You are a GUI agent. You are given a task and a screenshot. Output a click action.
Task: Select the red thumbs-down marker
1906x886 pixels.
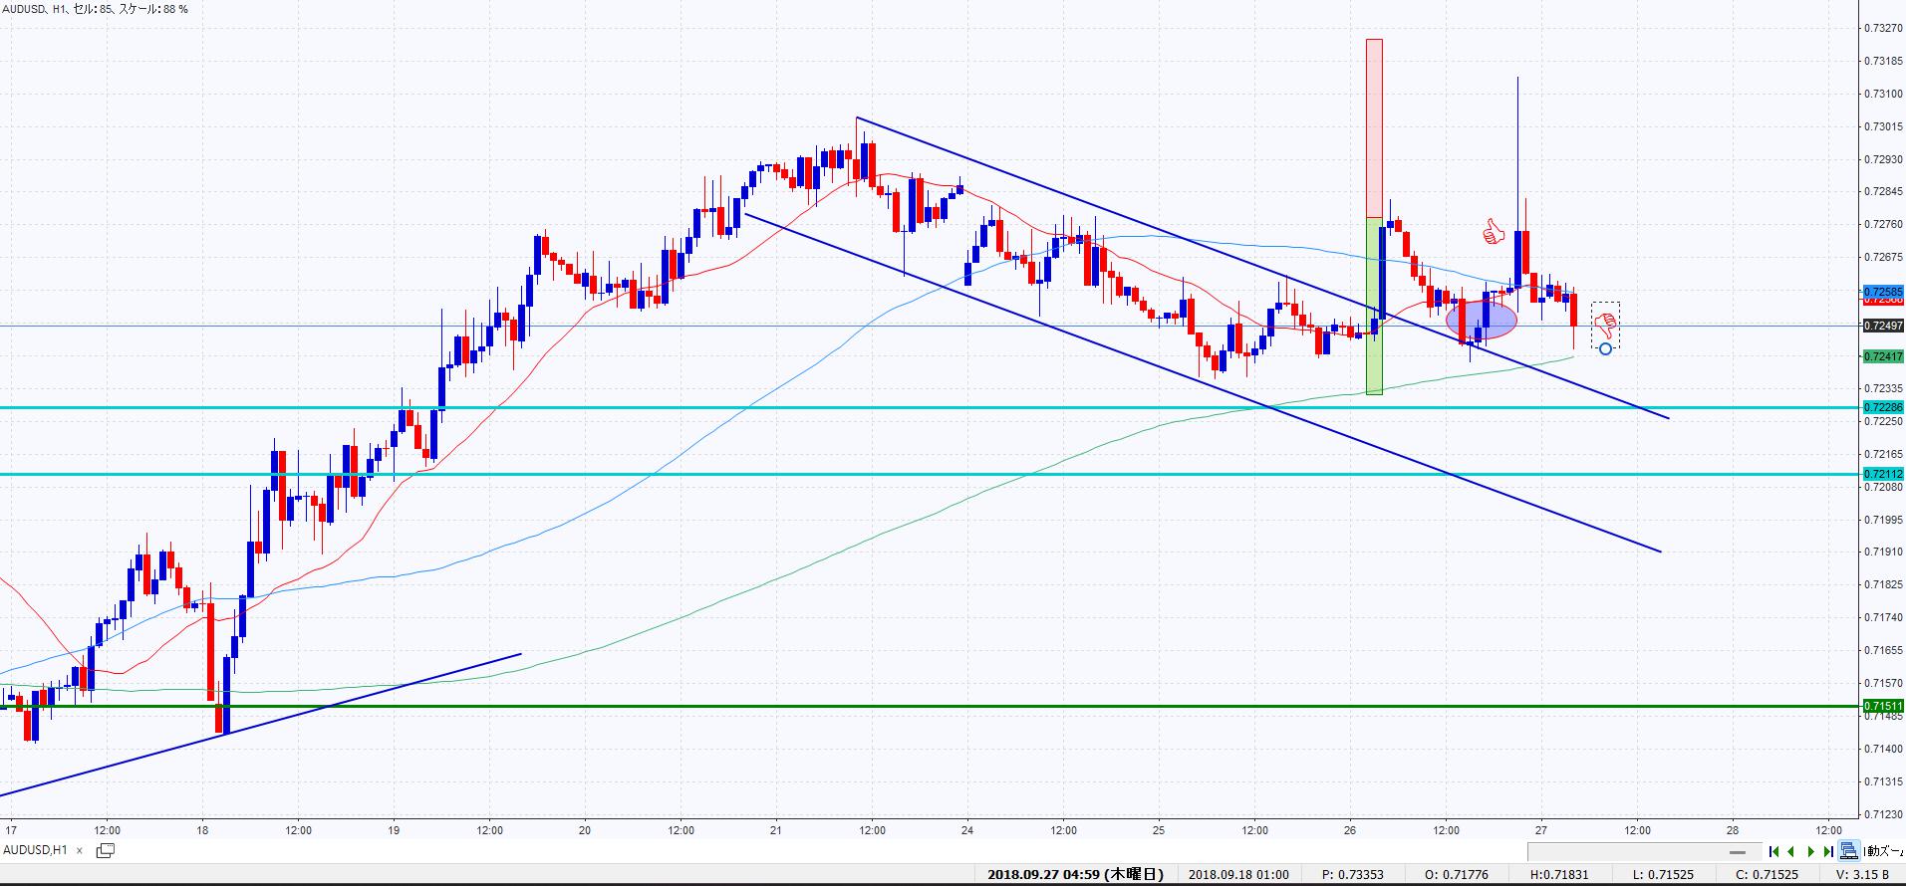pos(1604,325)
